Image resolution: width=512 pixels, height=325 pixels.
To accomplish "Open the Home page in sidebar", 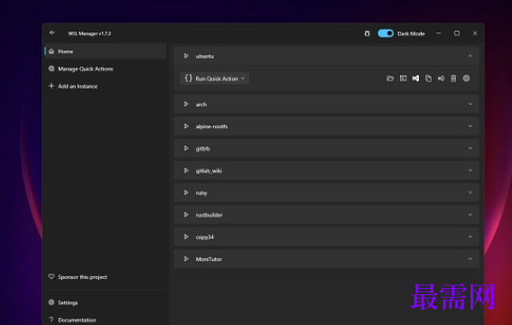I will [x=106, y=51].
